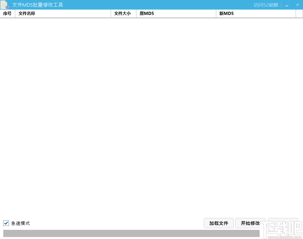Screen dimensions: 303x239
Task: Sort by the 文件大小 column
Action: (123, 13)
